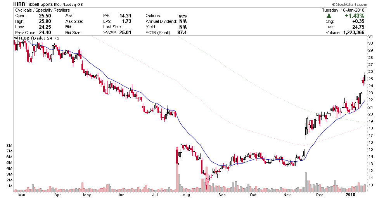Click the green up-triangle change indicator
The height and width of the screenshot is (198, 384).
tap(329, 16)
